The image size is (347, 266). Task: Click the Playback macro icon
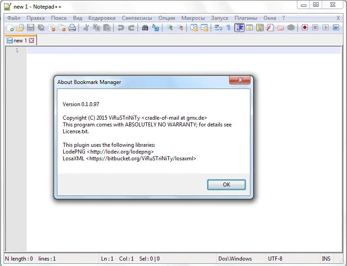pos(325,28)
